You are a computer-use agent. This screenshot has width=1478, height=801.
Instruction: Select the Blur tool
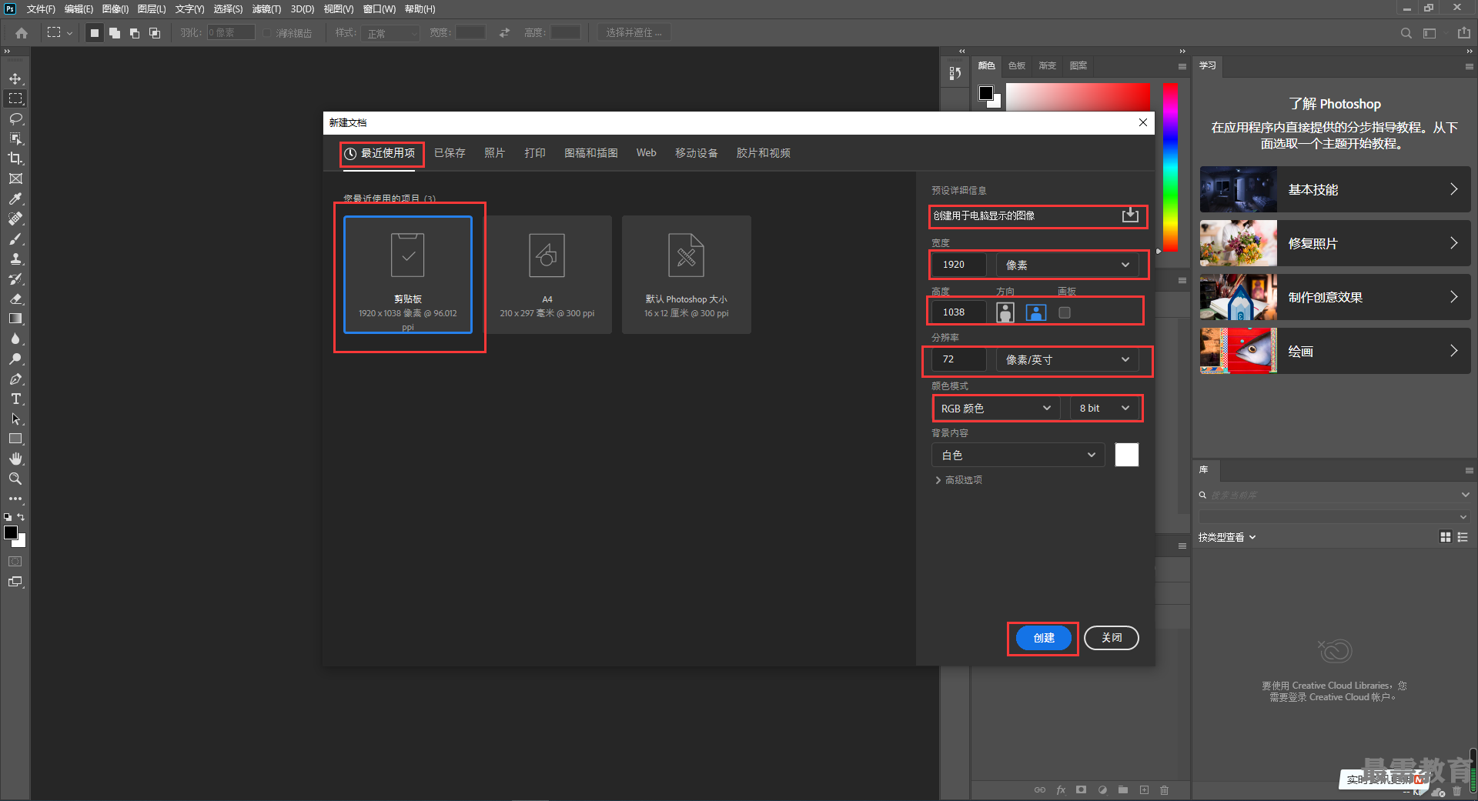tap(15, 339)
